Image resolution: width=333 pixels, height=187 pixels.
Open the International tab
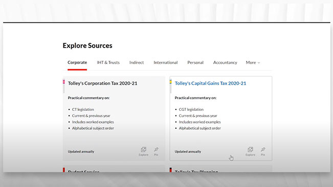click(166, 62)
